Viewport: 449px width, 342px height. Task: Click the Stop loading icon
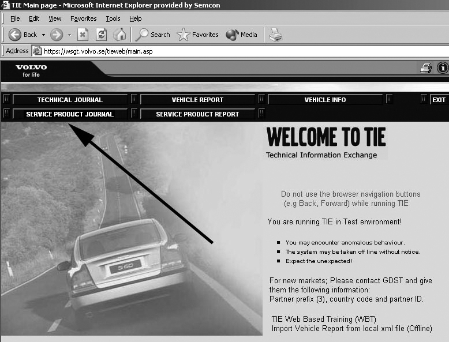tap(83, 35)
